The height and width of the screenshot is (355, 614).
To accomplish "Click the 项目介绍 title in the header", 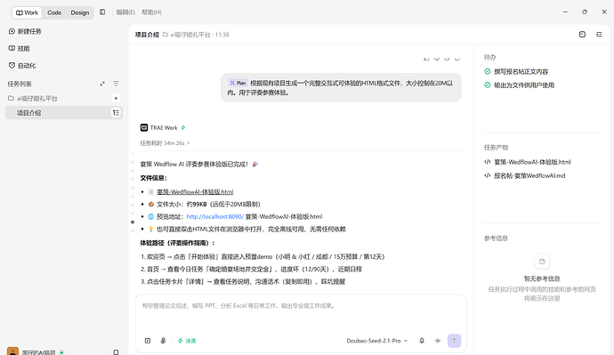I will click(x=147, y=35).
